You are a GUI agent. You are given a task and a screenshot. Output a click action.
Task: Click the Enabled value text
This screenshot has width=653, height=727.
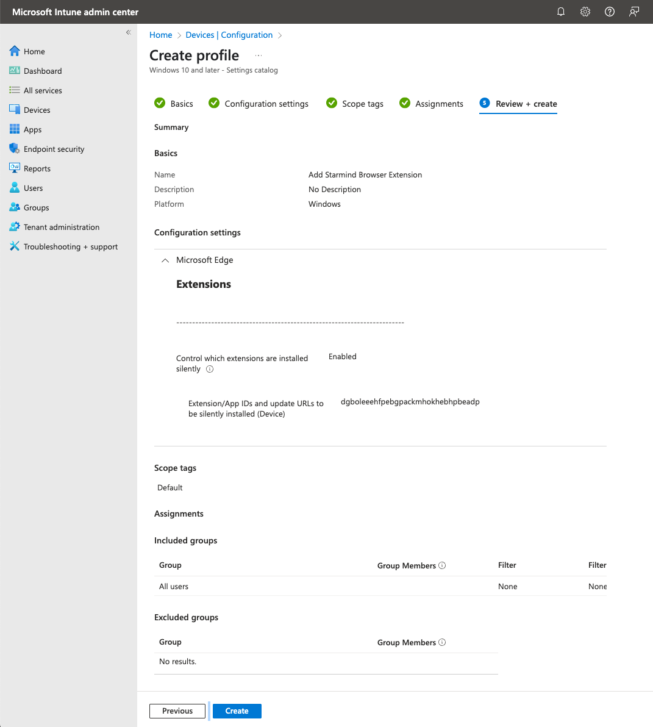click(x=343, y=357)
